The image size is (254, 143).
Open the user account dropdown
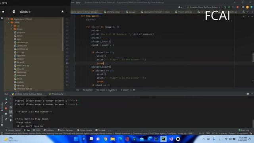pyautogui.click(x=180, y=7)
